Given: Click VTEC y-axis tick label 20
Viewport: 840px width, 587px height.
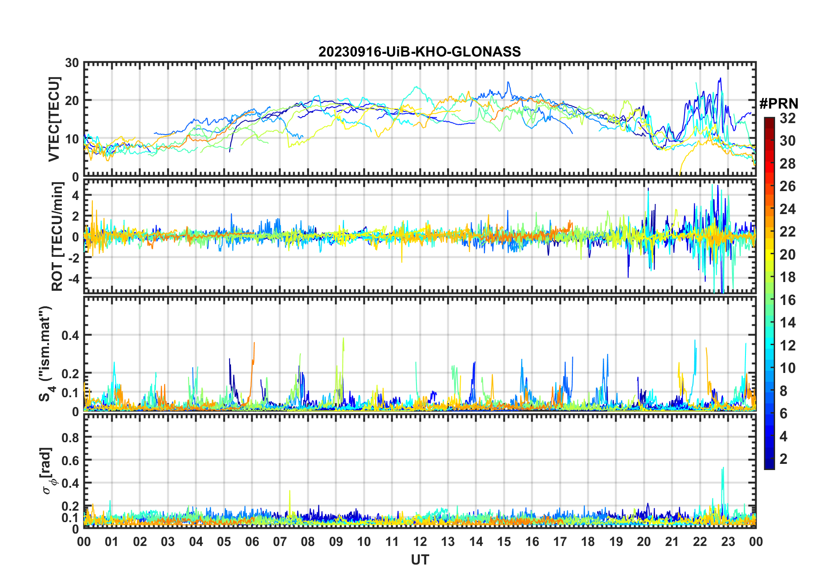Looking at the screenshot, I should [72, 101].
